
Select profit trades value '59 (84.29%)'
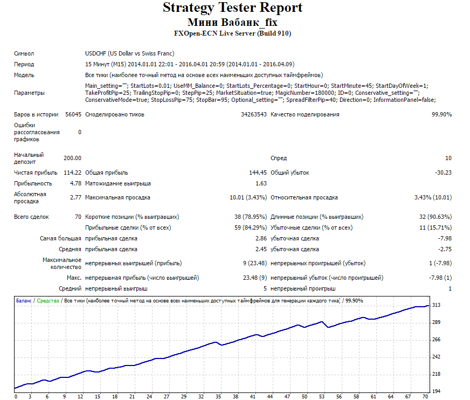pos(251,228)
